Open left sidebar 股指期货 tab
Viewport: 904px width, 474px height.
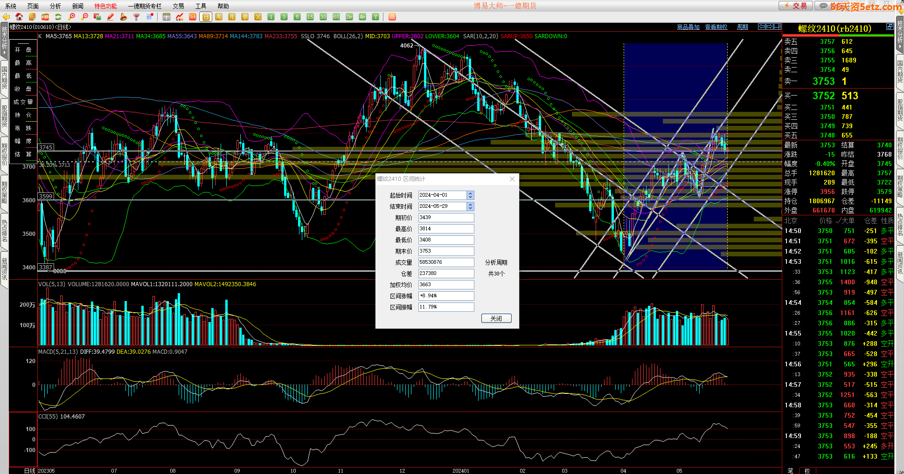tap(4, 116)
